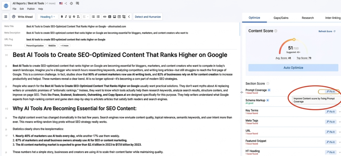Screen dimensions: 341x156
Task: Open the comments icon in the header
Action: (77, 3)
